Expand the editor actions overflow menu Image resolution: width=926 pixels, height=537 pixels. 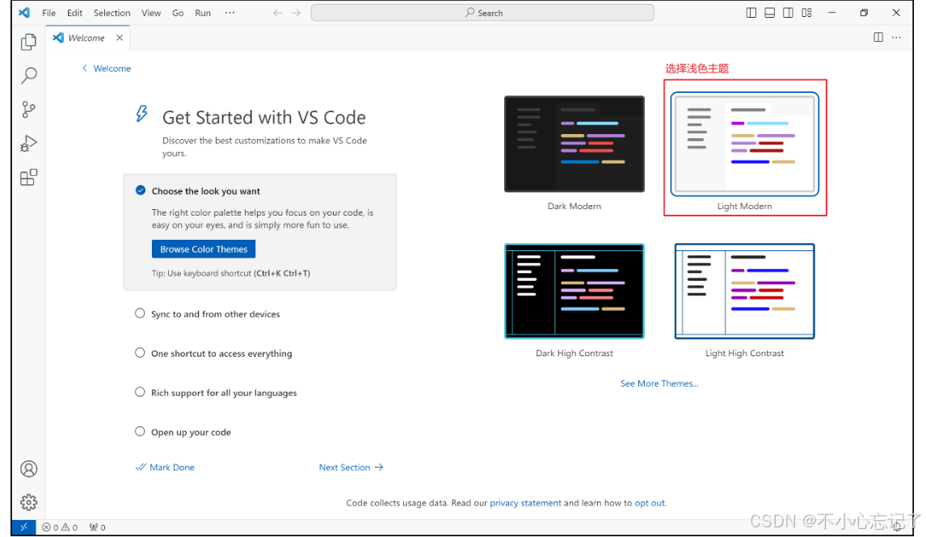tap(896, 37)
